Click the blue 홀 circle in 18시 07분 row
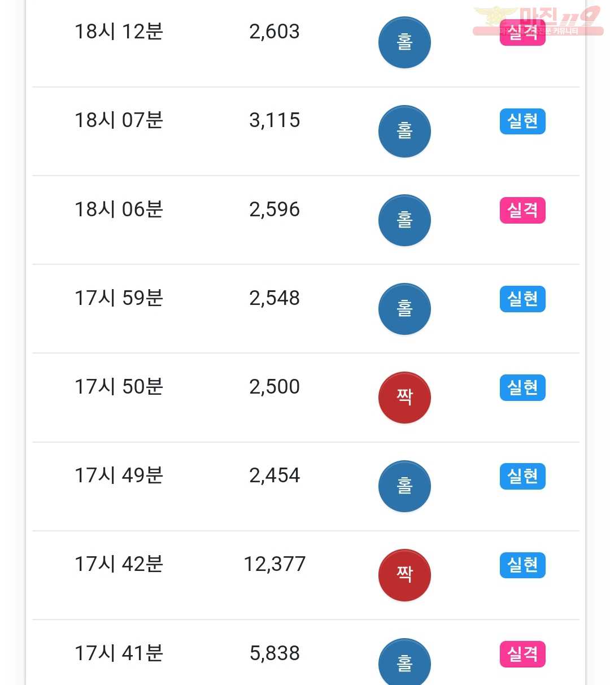 pyautogui.click(x=404, y=131)
